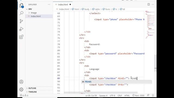Click the notifications bell icon
174x98 pixels.
pos(153,95)
